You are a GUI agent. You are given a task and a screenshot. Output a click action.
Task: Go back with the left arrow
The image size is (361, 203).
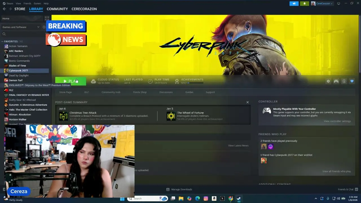tap(4, 9)
